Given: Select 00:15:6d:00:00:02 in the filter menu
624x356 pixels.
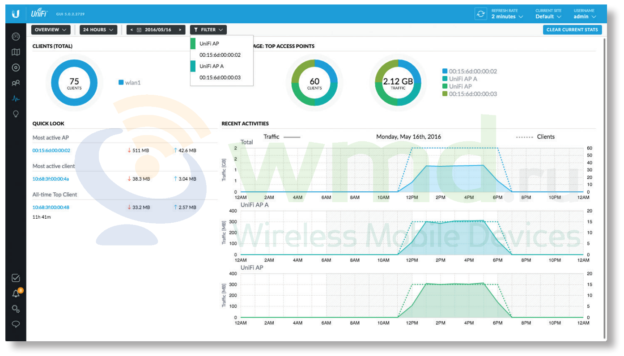Looking at the screenshot, I should pyautogui.click(x=222, y=55).
